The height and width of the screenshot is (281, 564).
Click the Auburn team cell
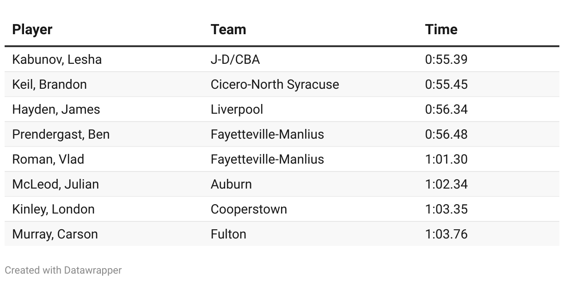[x=231, y=184]
